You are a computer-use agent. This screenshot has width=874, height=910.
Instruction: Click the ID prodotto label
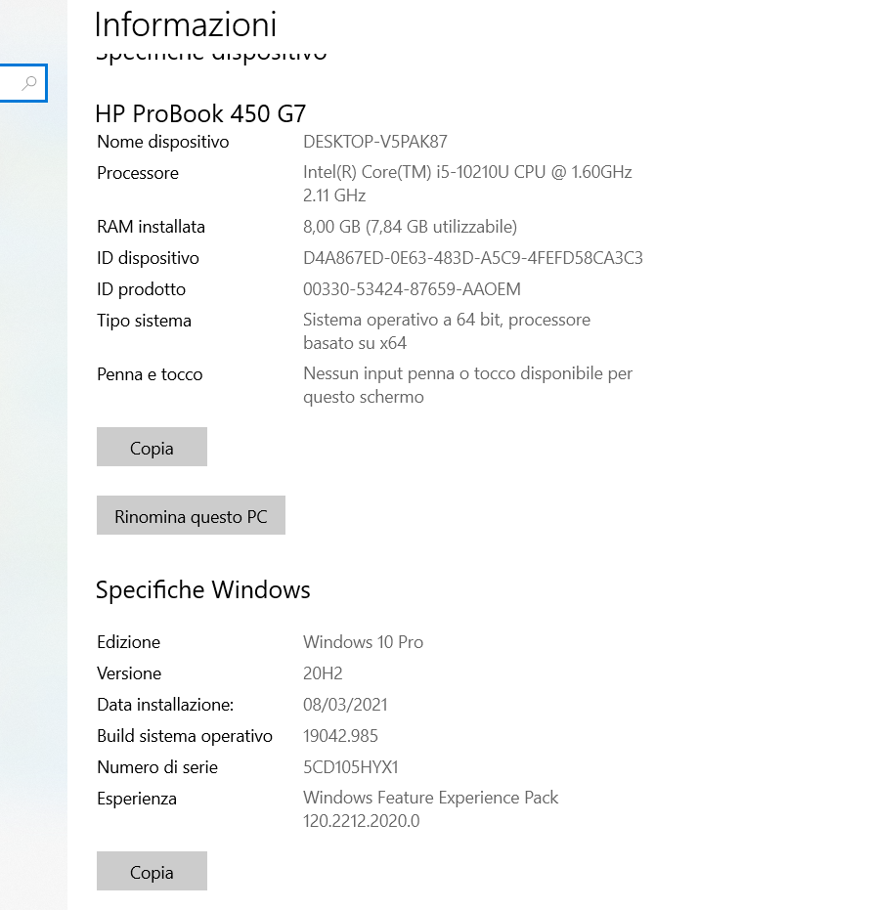coord(141,289)
